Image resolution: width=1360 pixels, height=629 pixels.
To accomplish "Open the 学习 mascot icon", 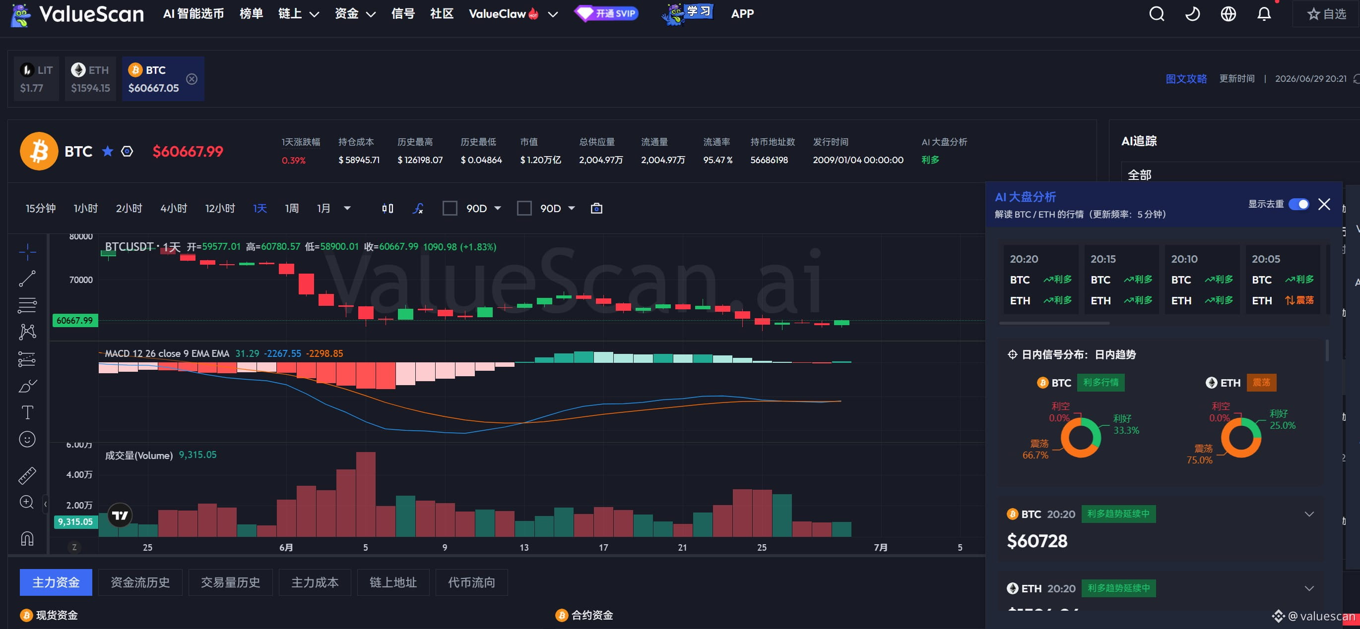I will [x=687, y=14].
